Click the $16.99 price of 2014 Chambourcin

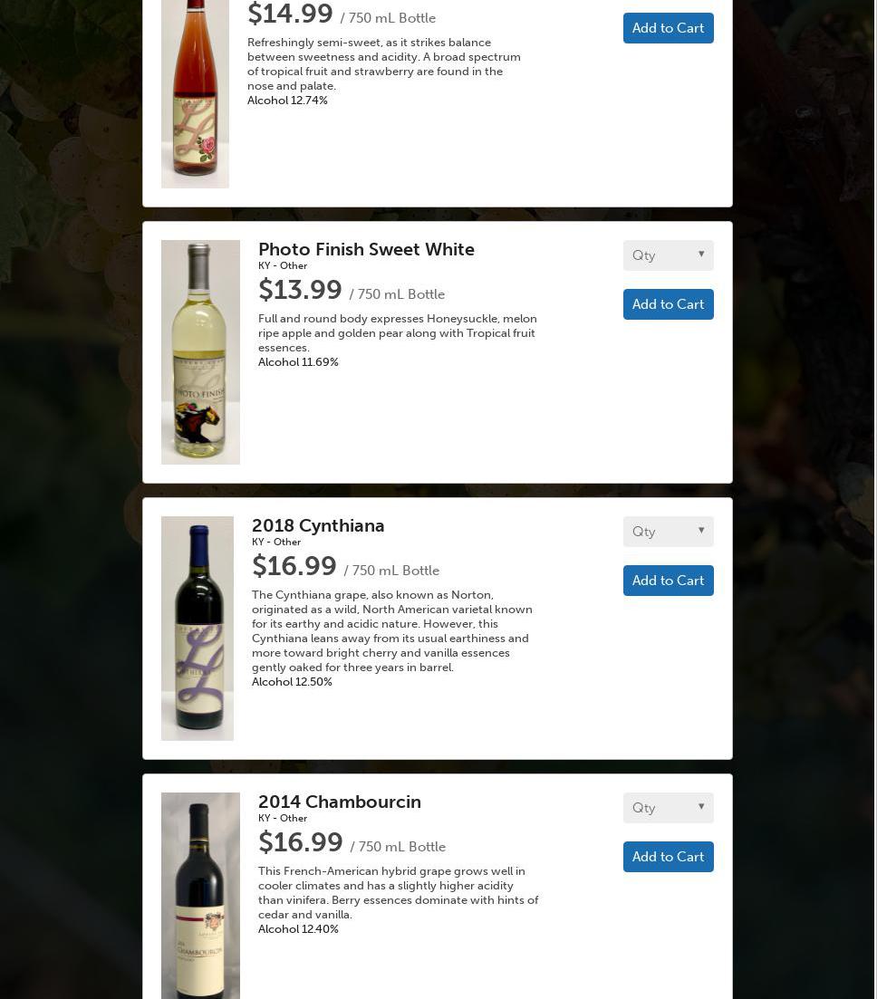300,842
